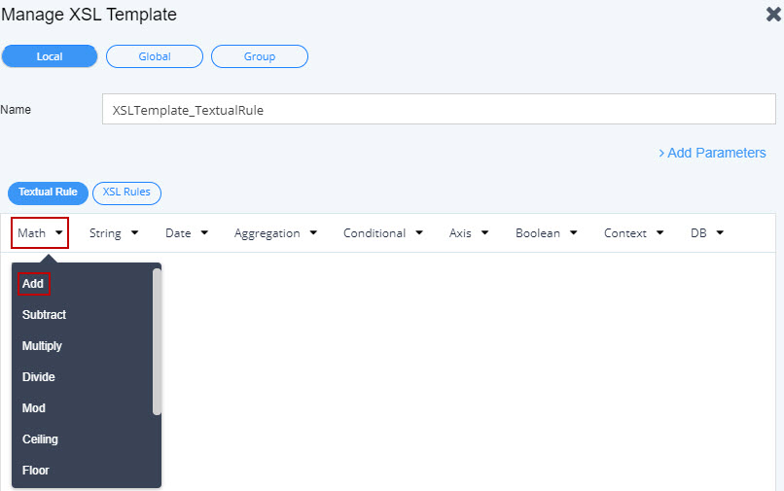
Task: Switch to the Textual Rule tab
Action: 48,193
